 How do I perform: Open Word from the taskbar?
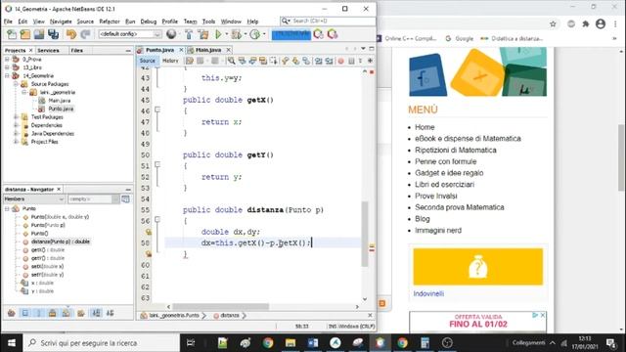pyautogui.click(x=313, y=342)
